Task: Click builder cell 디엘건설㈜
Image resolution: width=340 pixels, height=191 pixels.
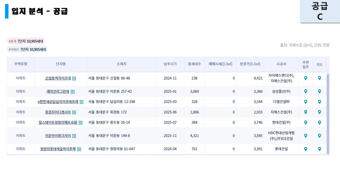Action: click(x=281, y=102)
